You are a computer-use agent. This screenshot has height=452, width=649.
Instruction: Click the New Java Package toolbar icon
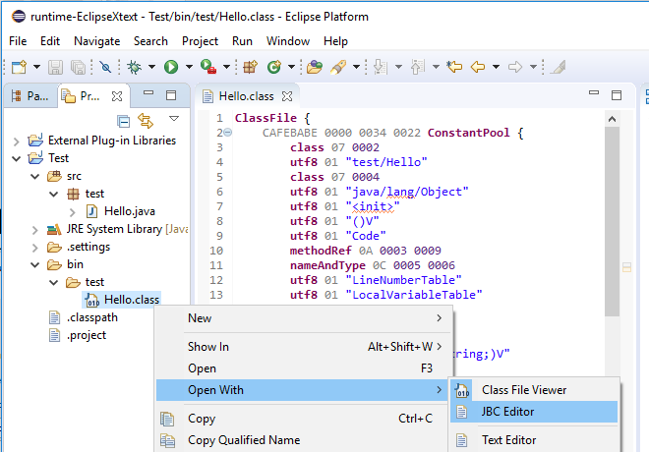pos(250,67)
